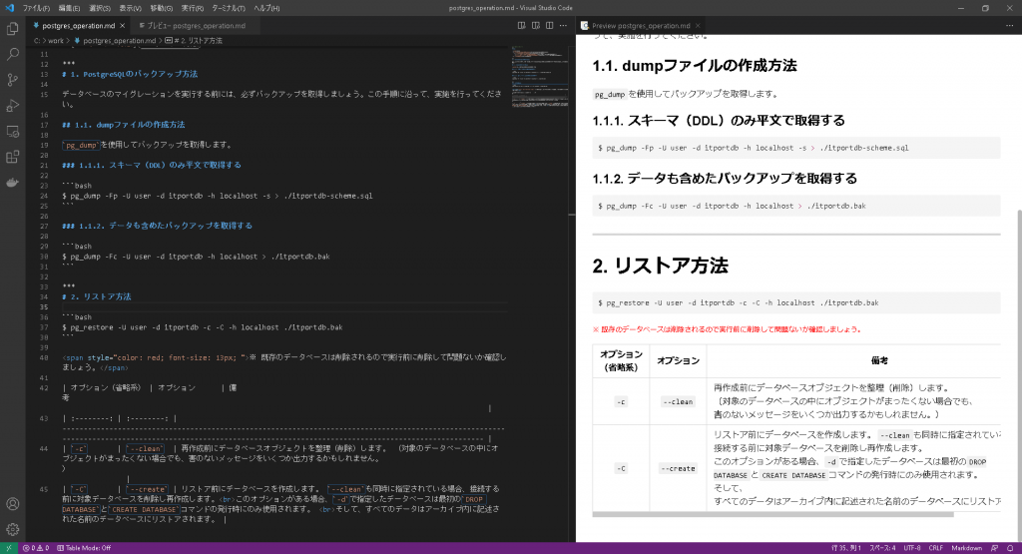Click preview heading '2. リストア方法'
The width and height of the screenshot is (1022, 554).
point(661,266)
